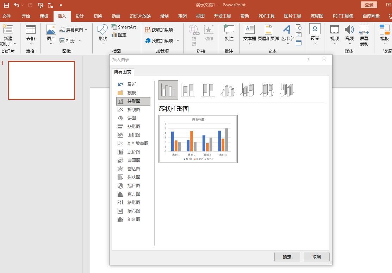This screenshot has height=273, width=392.
Task: Click the 获取加载项 add-ins button
Action: [x=159, y=30]
